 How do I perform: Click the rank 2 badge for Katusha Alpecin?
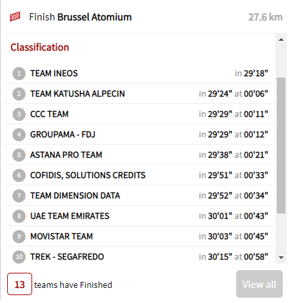click(19, 94)
